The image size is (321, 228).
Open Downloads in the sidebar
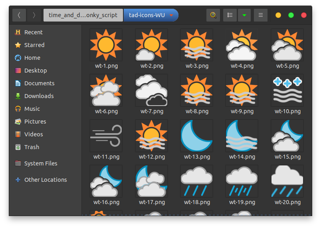tap(45, 96)
